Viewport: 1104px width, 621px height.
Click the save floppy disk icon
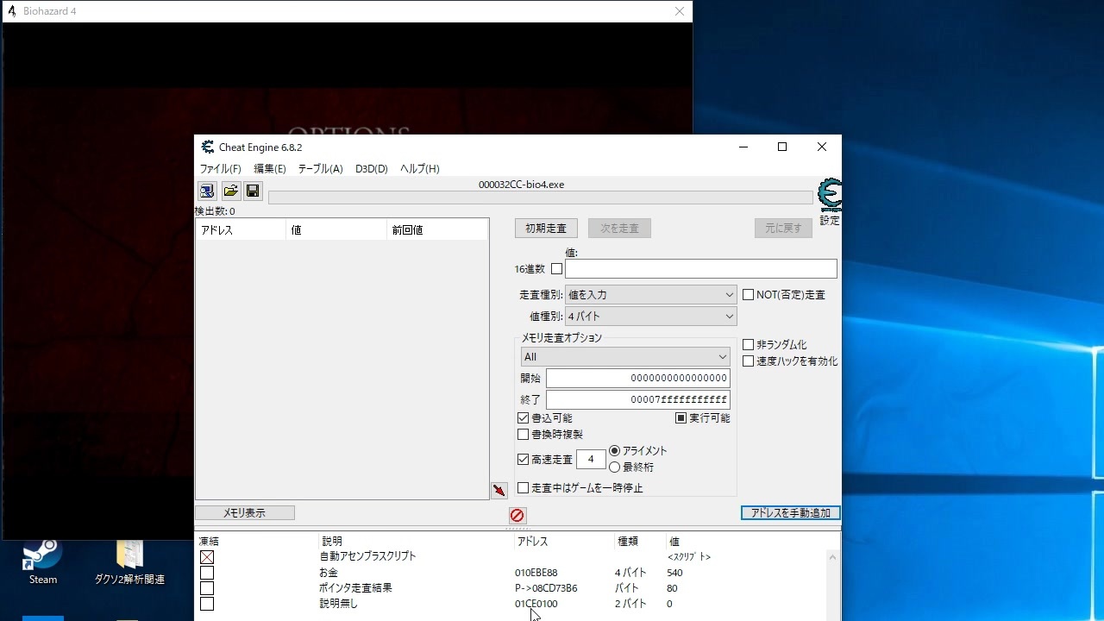click(253, 191)
